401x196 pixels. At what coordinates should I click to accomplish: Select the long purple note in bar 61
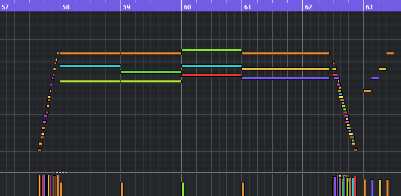pyautogui.click(x=286, y=78)
